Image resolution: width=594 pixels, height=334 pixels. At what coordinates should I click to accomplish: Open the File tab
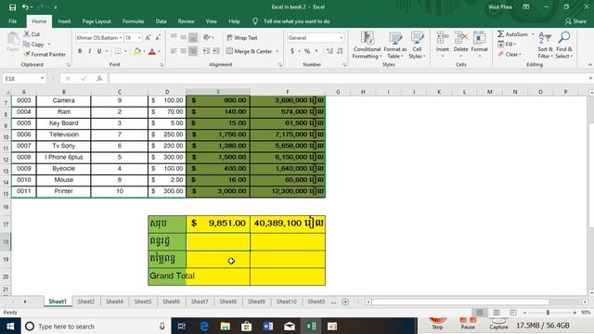[x=12, y=21]
